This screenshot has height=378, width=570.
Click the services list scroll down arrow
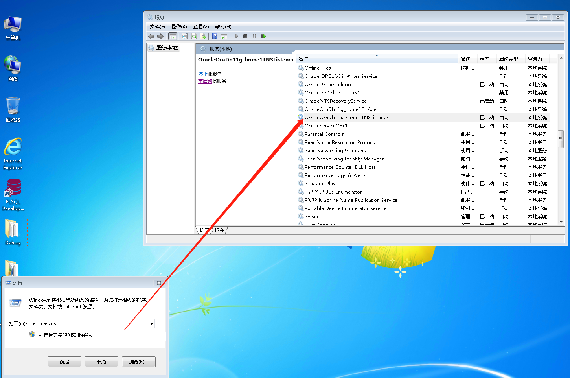pyautogui.click(x=561, y=222)
